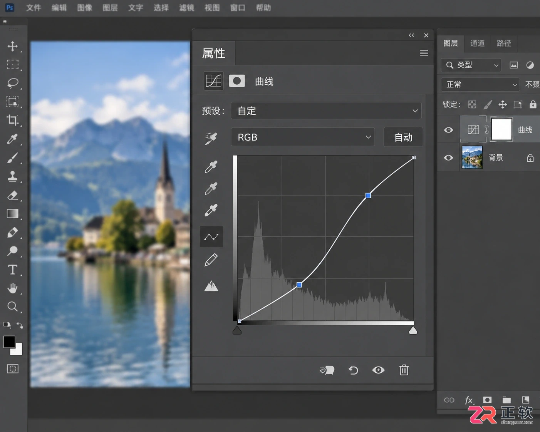Select the Gradient tool

pos(13,214)
